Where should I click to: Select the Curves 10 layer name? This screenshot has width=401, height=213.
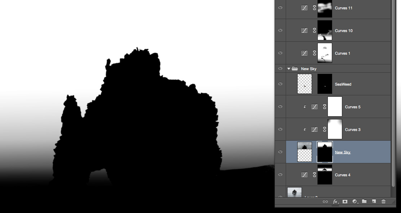(x=344, y=31)
